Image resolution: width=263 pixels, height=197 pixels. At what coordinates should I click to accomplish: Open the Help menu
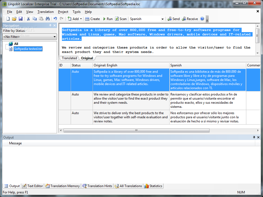coord(88,12)
